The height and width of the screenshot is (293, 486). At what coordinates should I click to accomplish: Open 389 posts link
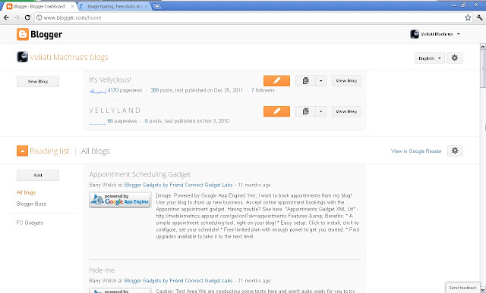[154, 90]
